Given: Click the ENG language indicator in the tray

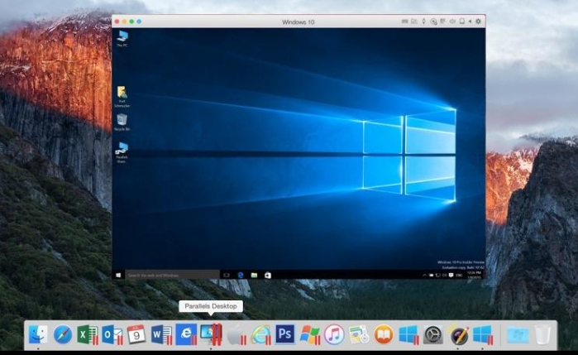Looking at the screenshot, I should point(459,276).
